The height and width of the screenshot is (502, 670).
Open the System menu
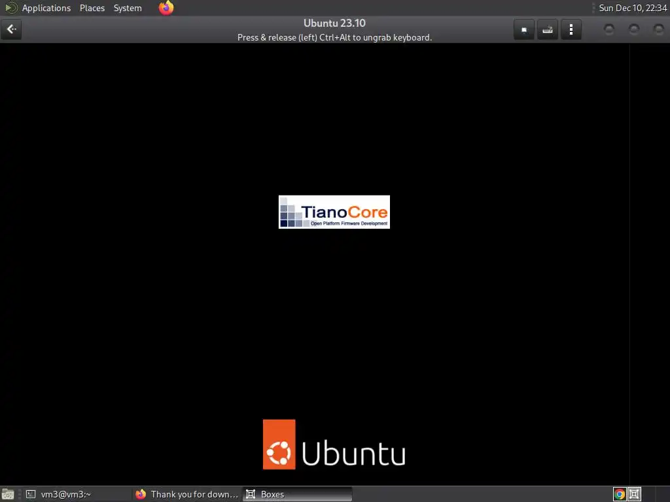(128, 8)
